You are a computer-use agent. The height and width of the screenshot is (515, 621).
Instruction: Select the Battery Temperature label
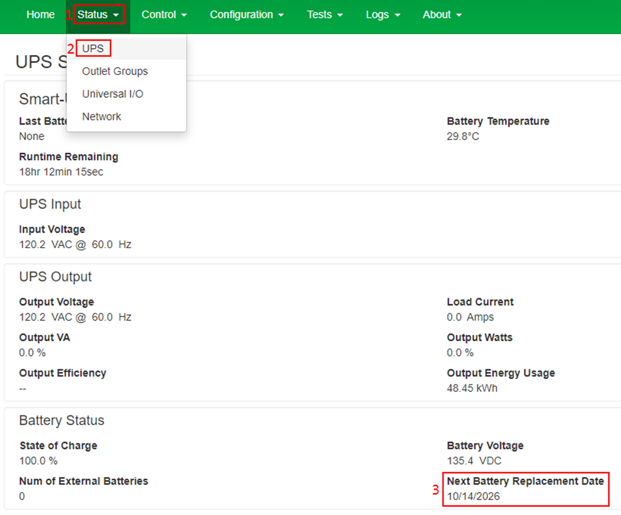click(x=498, y=121)
